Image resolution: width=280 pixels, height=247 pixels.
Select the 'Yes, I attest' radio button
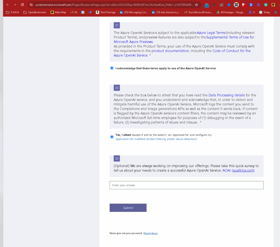click(x=112, y=137)
